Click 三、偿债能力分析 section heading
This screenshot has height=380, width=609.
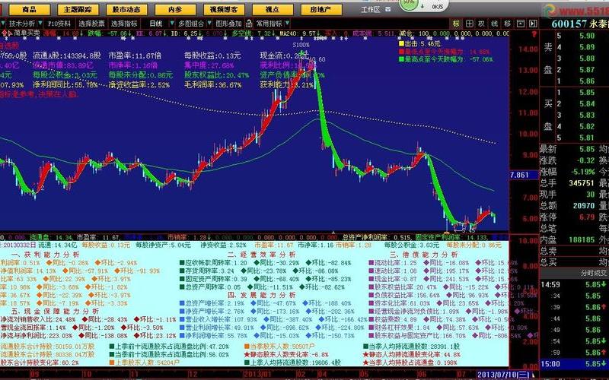tap(424, 255)
